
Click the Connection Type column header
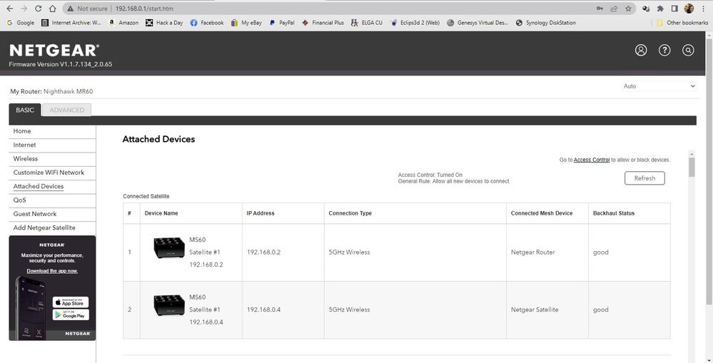coord(350,213)
